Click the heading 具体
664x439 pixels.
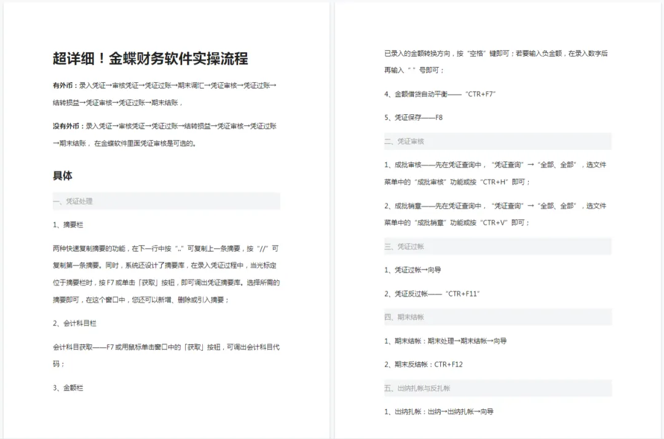(63, 176)
